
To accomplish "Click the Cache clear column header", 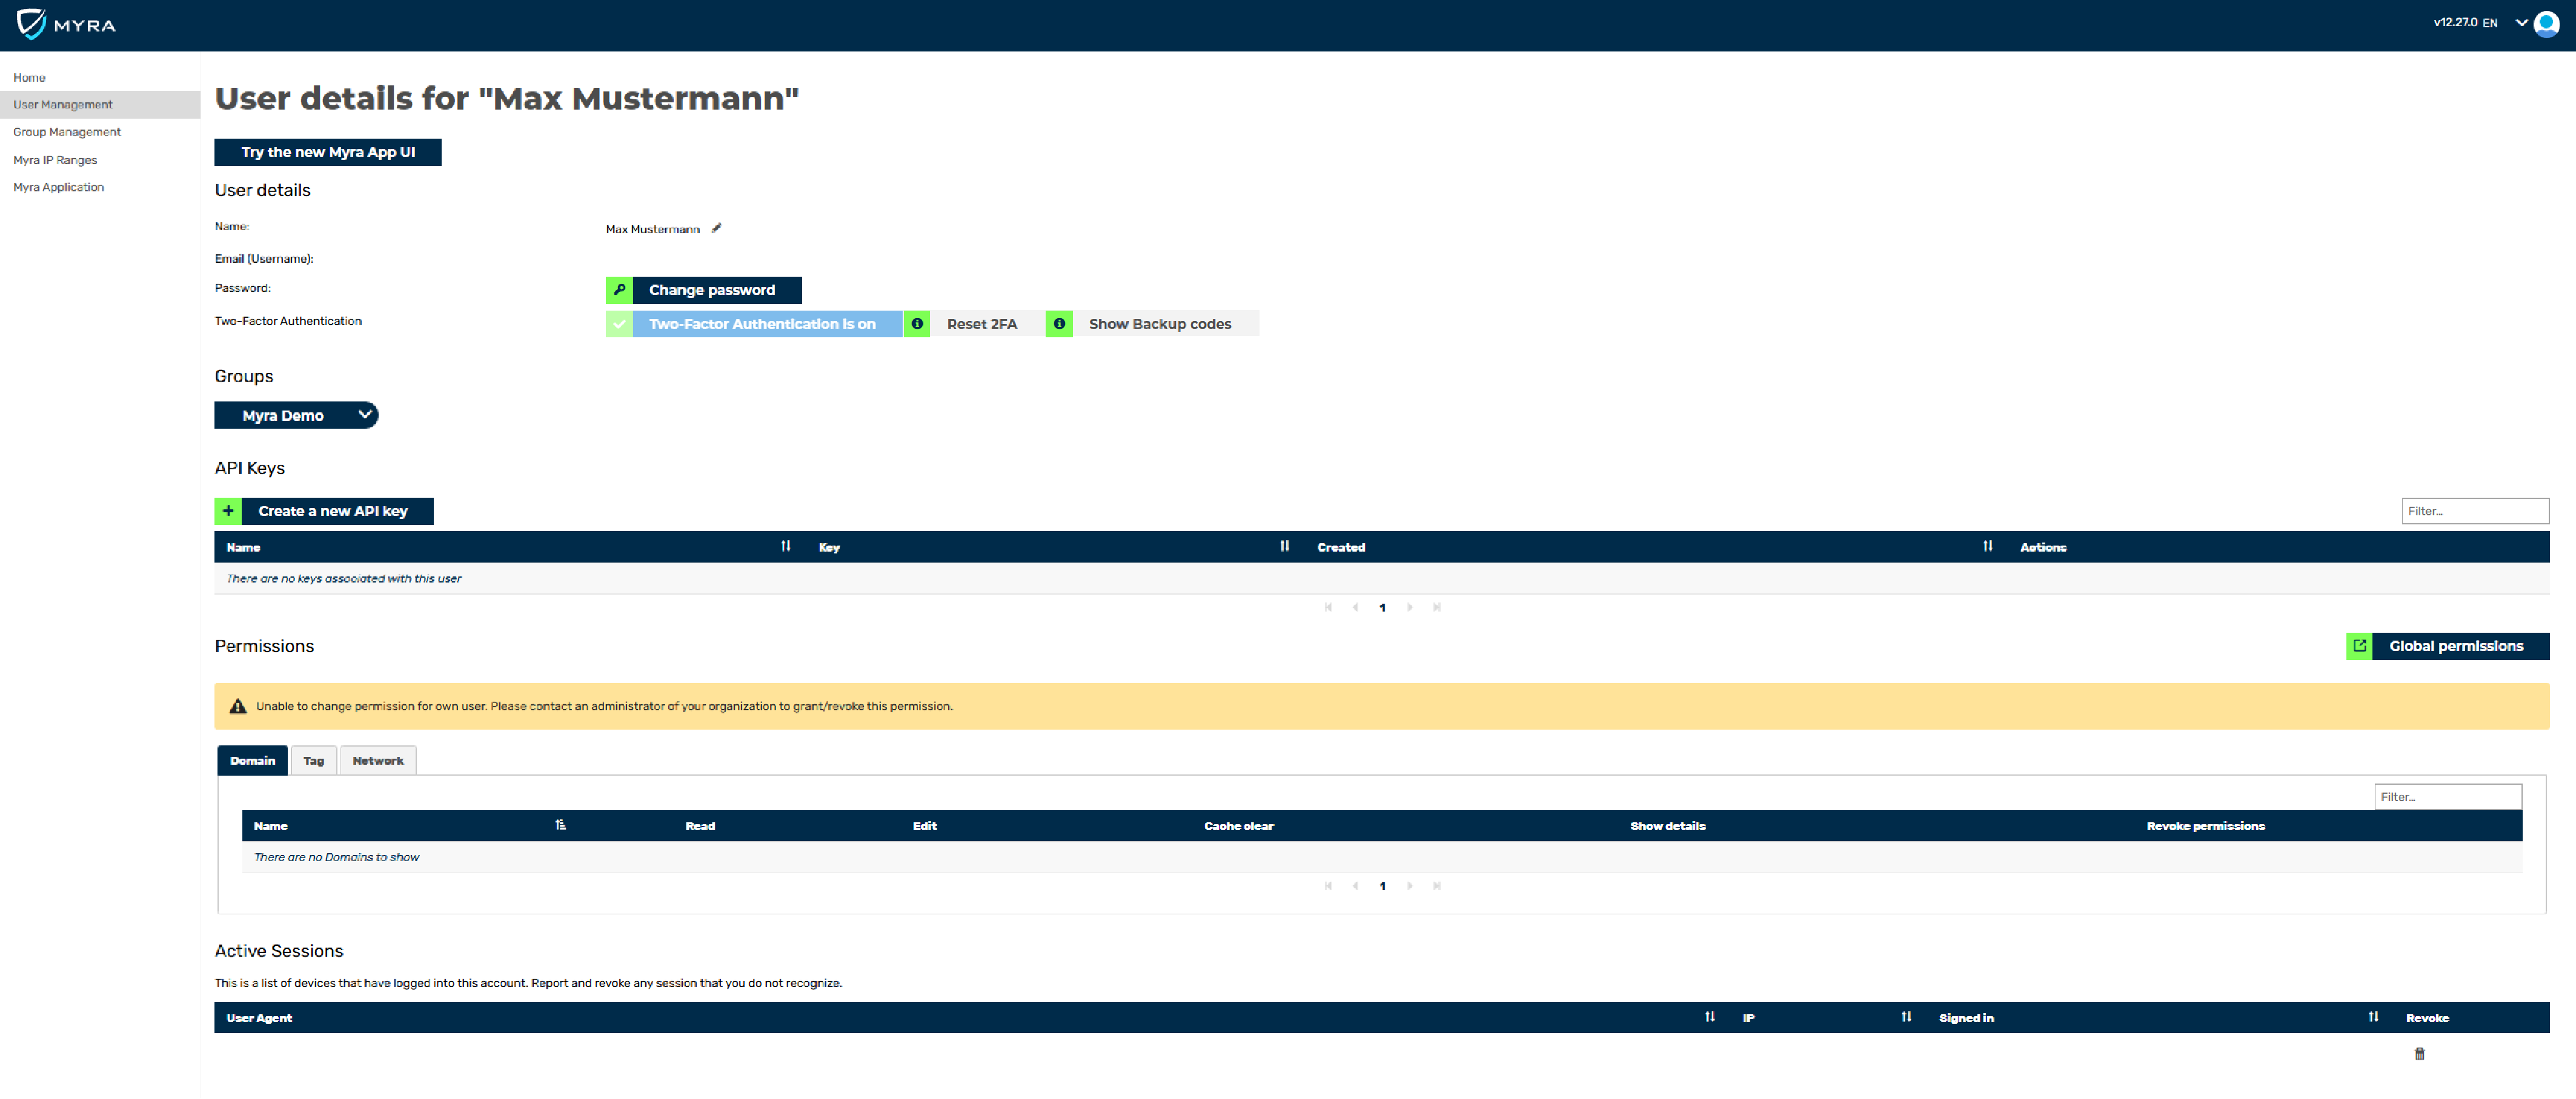I will point(1238,825).
